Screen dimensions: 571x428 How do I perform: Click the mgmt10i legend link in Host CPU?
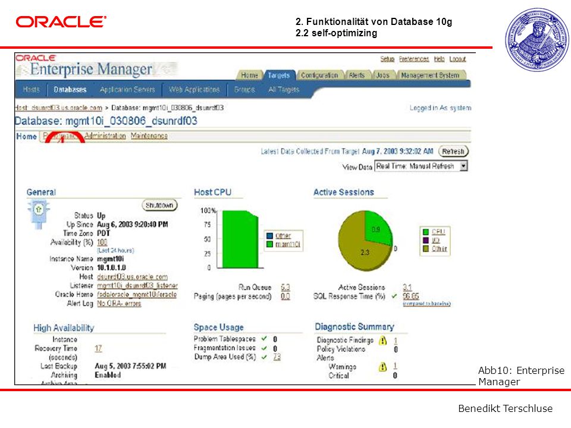click(x=288, y=244)
